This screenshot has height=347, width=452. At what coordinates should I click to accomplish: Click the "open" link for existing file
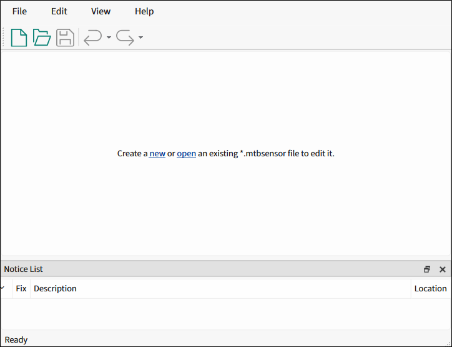pyautogui.click(x=186, y=153)
